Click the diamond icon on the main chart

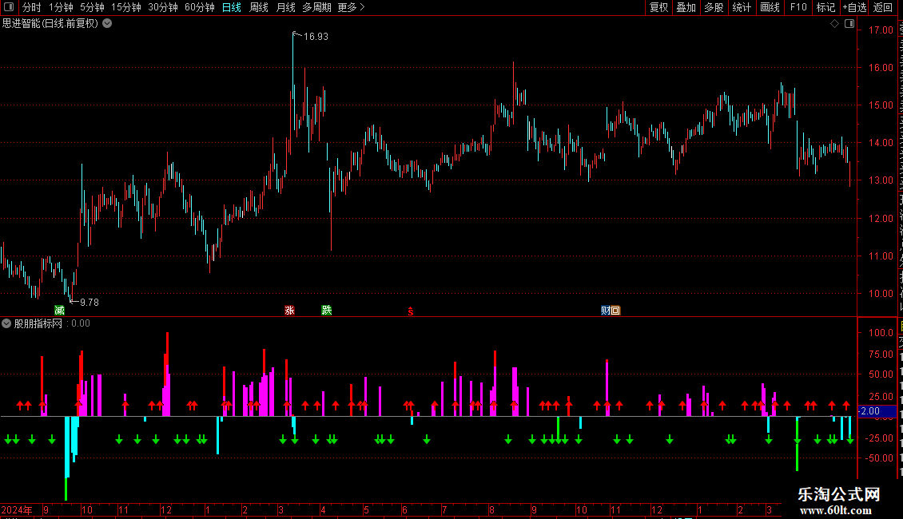tap(834, 24)
